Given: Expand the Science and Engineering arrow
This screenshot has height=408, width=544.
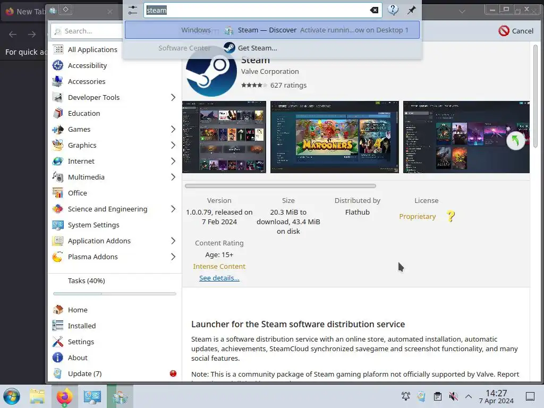Looking at the screenshot, I should (173, 209).
